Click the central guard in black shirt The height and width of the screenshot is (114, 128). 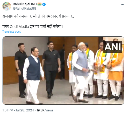point(51,70)
